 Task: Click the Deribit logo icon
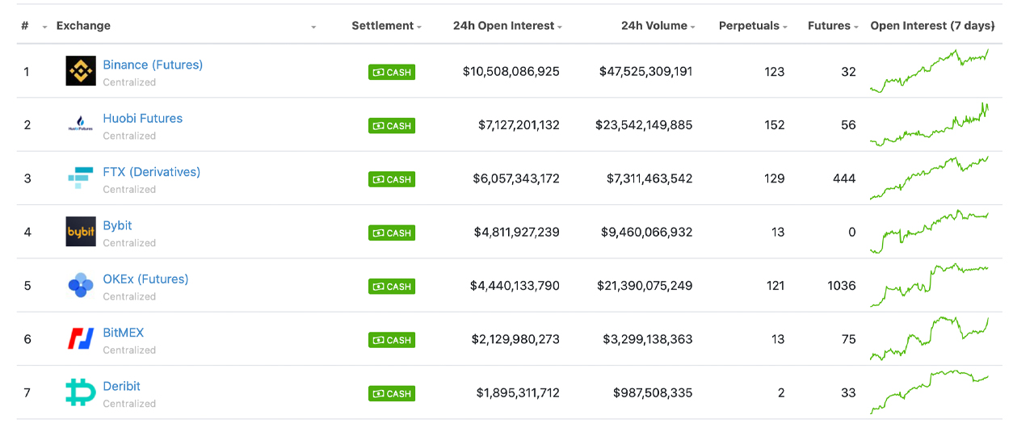point(81,392)
